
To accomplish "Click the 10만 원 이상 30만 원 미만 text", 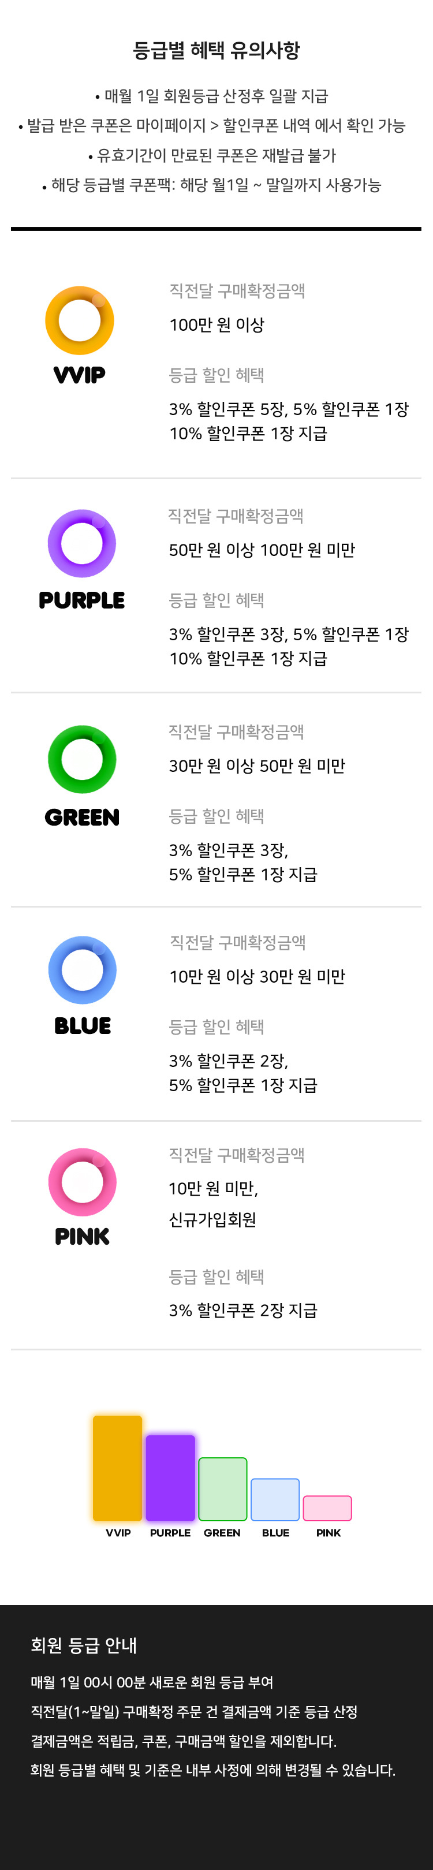I will (x=257, y=976).
